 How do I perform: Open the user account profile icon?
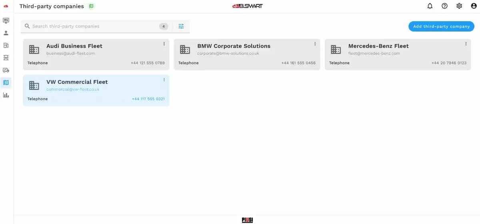click(x=474, y=6)
